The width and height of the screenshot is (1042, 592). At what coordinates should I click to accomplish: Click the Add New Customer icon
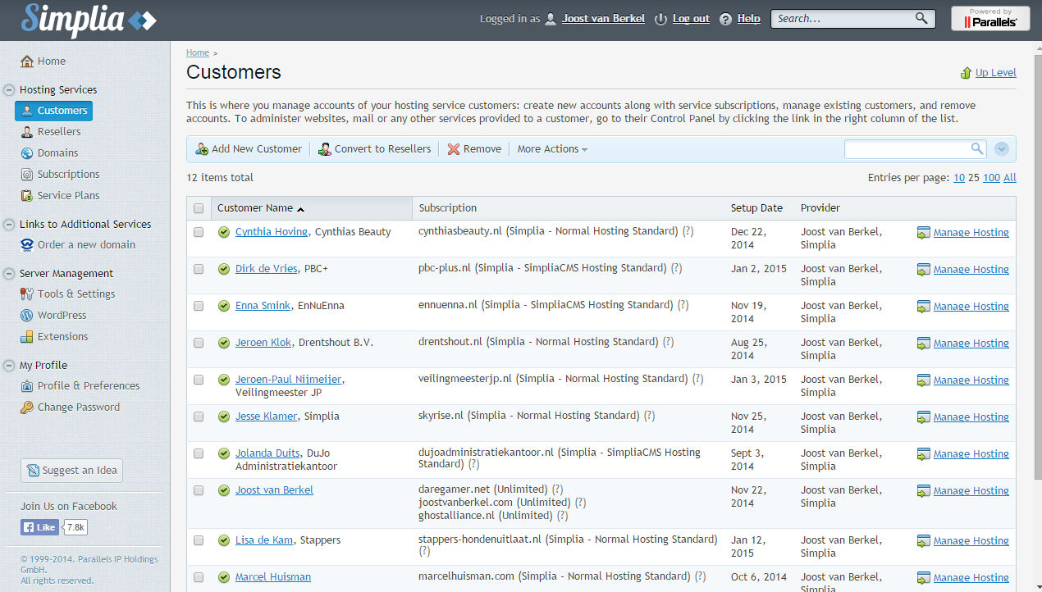coord(202,149)
